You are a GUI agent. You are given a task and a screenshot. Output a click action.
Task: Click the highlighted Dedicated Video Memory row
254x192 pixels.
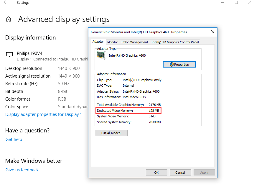click(128, 111)
